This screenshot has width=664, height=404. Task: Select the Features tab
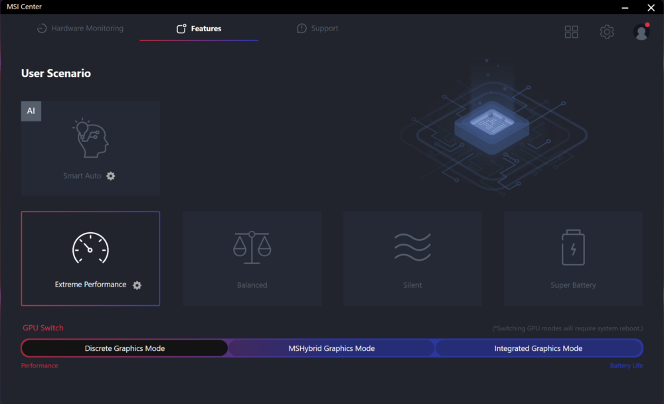coord(199,29)
